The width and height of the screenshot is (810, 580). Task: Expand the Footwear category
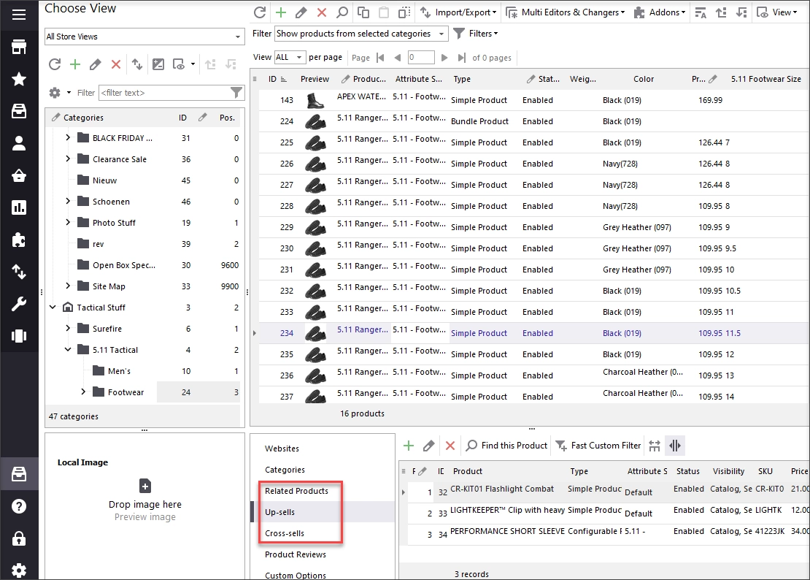(83, 392)
